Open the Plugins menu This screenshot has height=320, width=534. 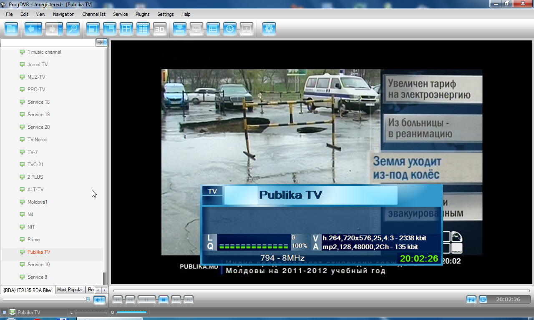coord(142,14)
